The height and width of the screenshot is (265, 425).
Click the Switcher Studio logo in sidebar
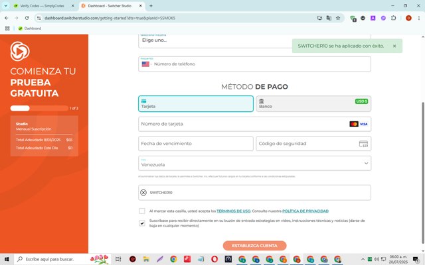pos(20,51)
